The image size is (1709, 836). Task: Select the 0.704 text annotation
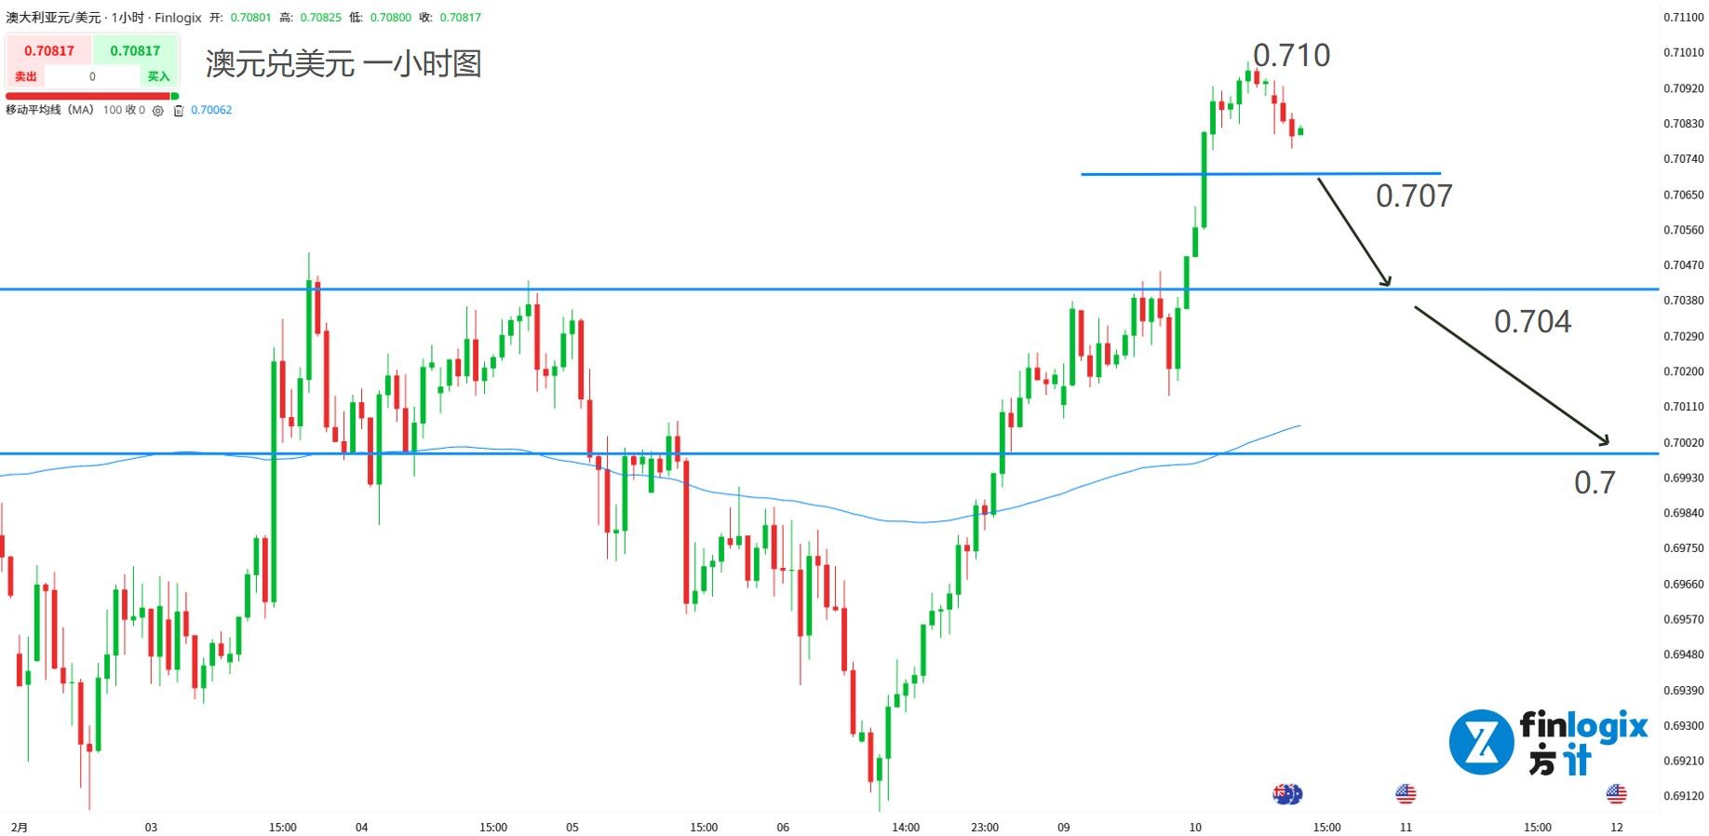(1532, 322)
